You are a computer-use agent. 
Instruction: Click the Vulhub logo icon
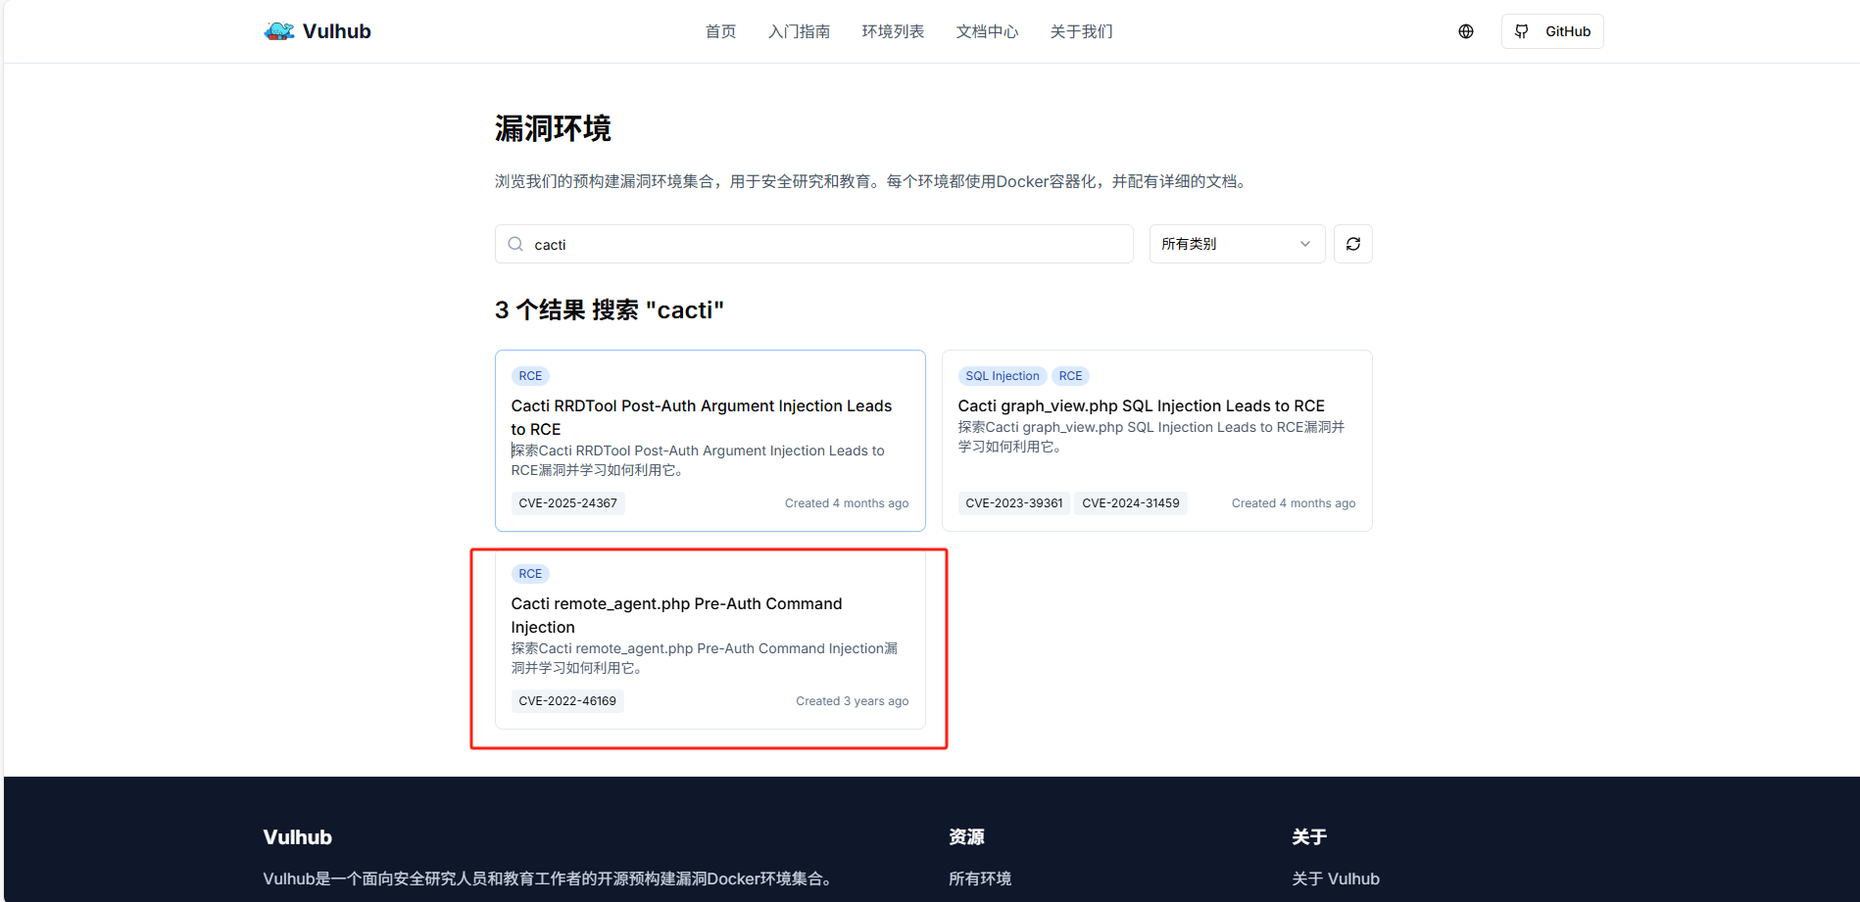(x=279, y=31)
